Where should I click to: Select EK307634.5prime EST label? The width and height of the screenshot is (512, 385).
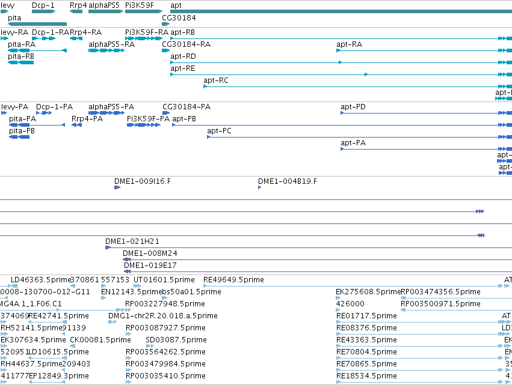point(33,341)
